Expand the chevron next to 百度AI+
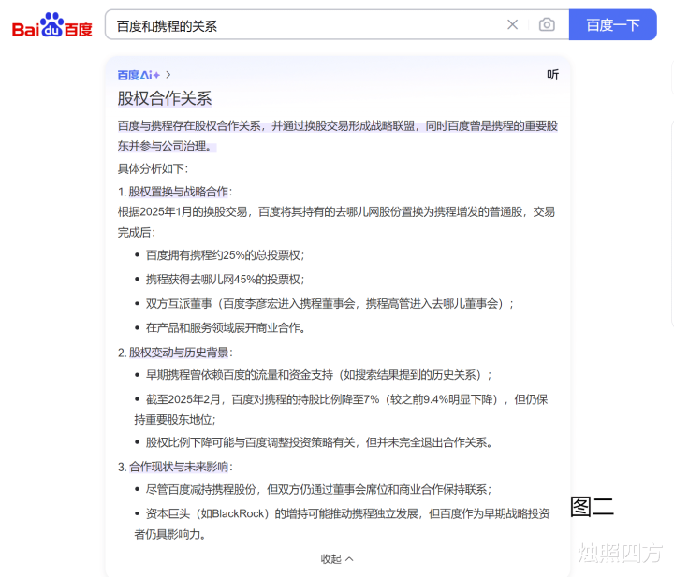 168,75
